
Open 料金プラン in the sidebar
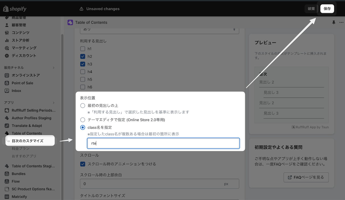[20, 149]
